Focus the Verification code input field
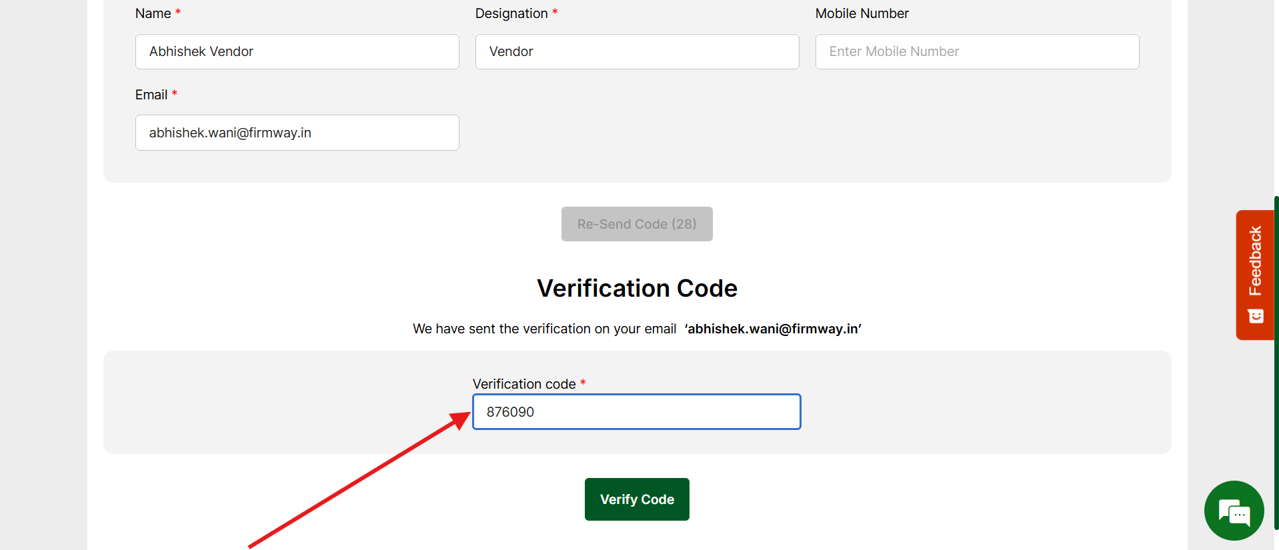 click(x=637, y=412)
